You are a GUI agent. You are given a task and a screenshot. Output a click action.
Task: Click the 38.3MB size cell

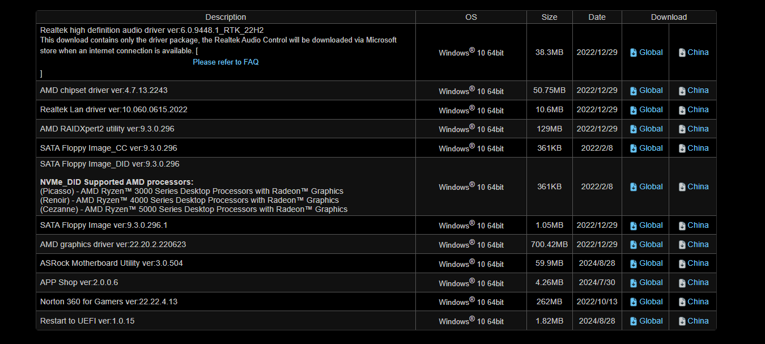point(549,52)
